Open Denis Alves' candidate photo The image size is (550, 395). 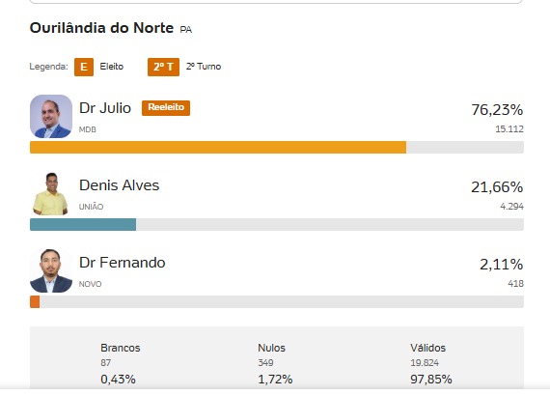click(x=51, y=193)
